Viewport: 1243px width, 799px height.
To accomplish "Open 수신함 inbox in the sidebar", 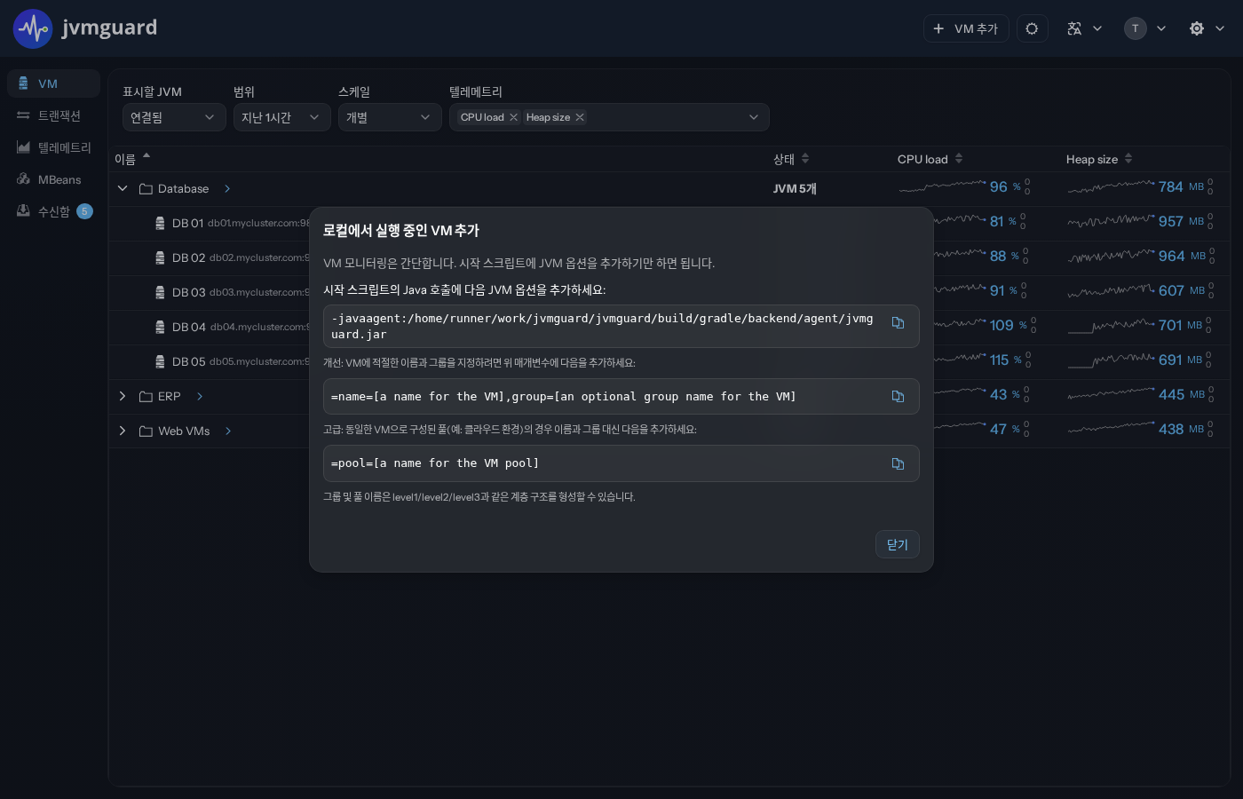I will [x=53, y=211].
